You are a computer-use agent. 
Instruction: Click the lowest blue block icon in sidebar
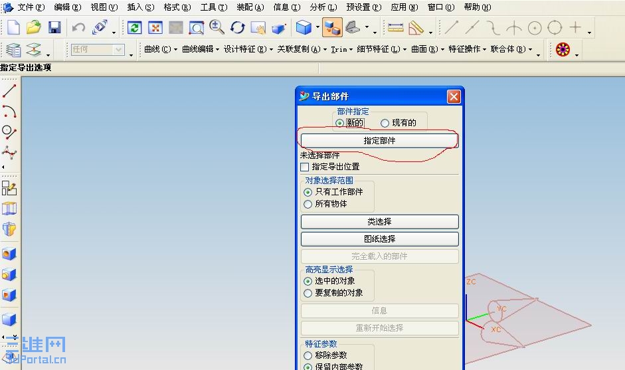9,319
